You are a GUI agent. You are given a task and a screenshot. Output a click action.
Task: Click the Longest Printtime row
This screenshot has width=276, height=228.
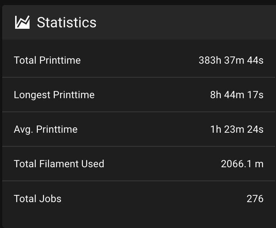pyautogui.click(x=139, y=95)
